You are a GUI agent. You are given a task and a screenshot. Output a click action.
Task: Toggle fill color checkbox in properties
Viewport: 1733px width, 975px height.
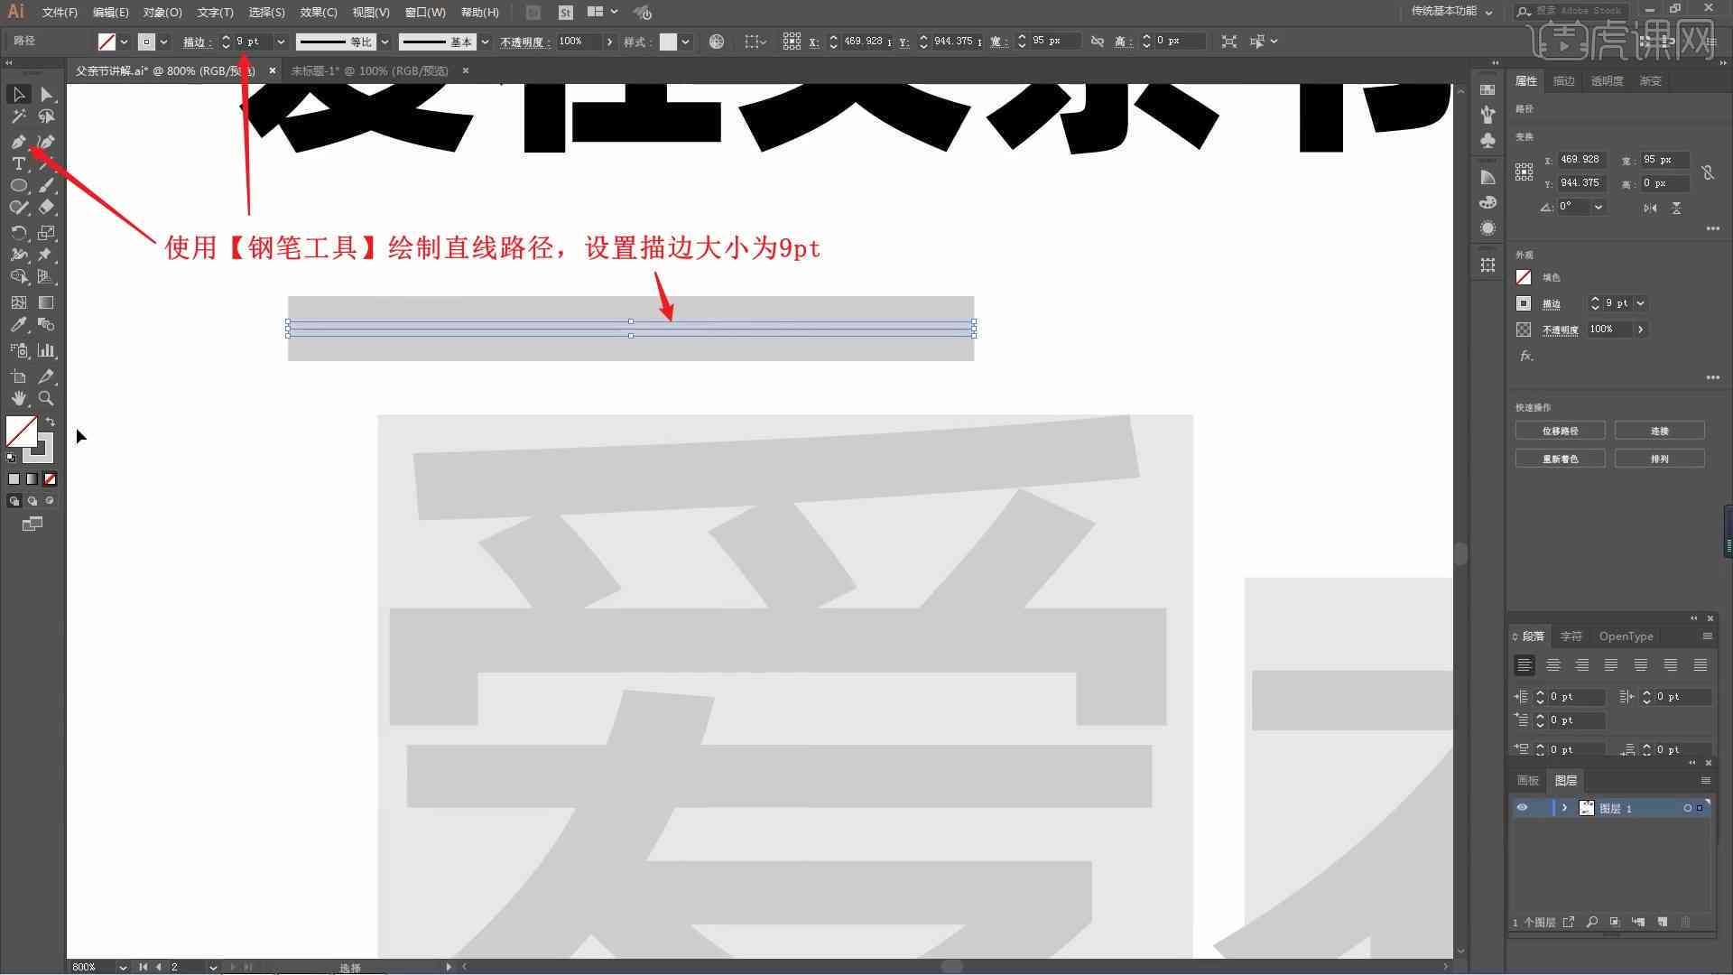[x=1524, y=276]
